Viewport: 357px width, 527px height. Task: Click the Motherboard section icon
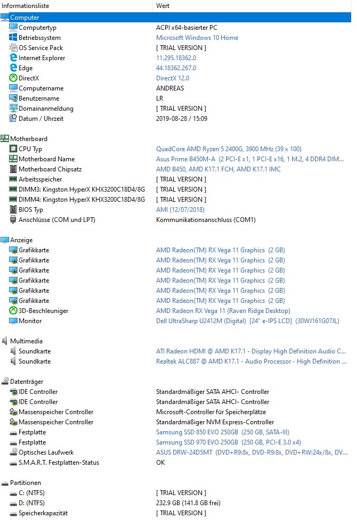tap(5, 138)
